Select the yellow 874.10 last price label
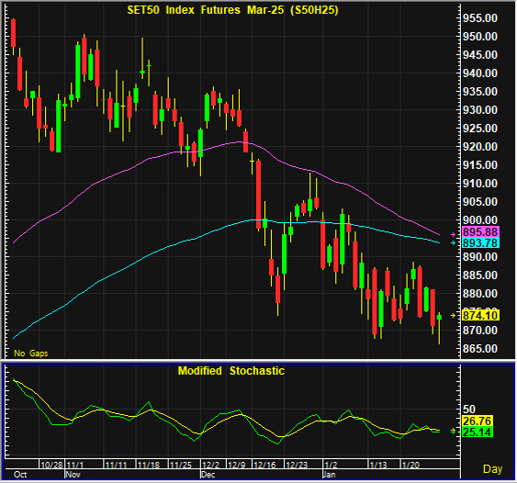 [x=480, y=316]
